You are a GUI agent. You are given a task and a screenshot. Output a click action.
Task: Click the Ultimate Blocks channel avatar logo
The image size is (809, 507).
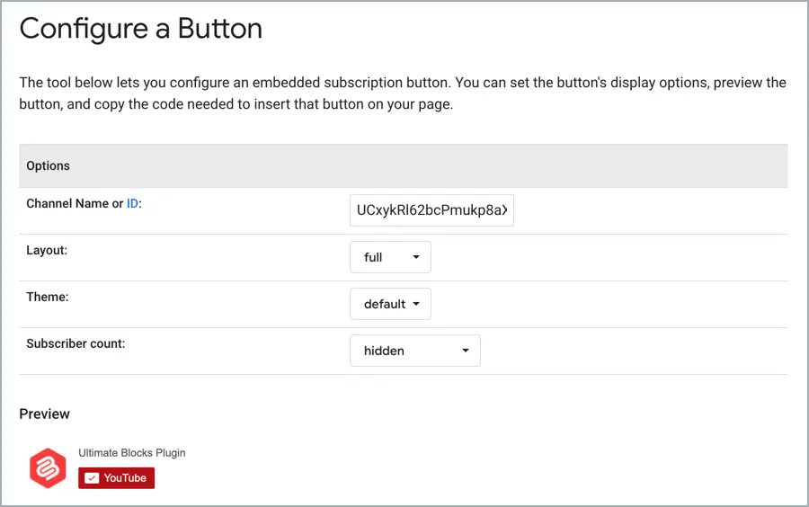pyautogui.click(x=48, y=468)
